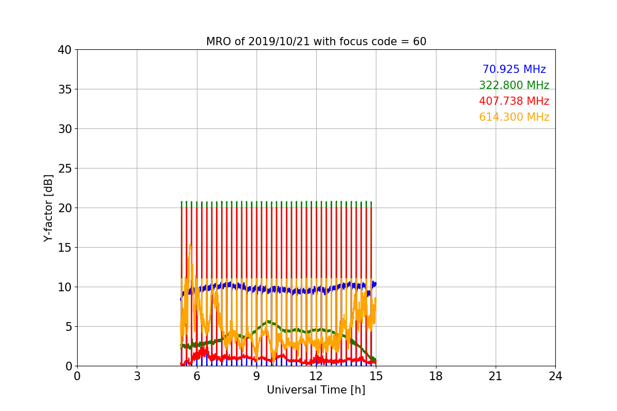617x411 pixels.
Task: Select the red 407.738 MHz legend label
Action: (x=514, y=101)
